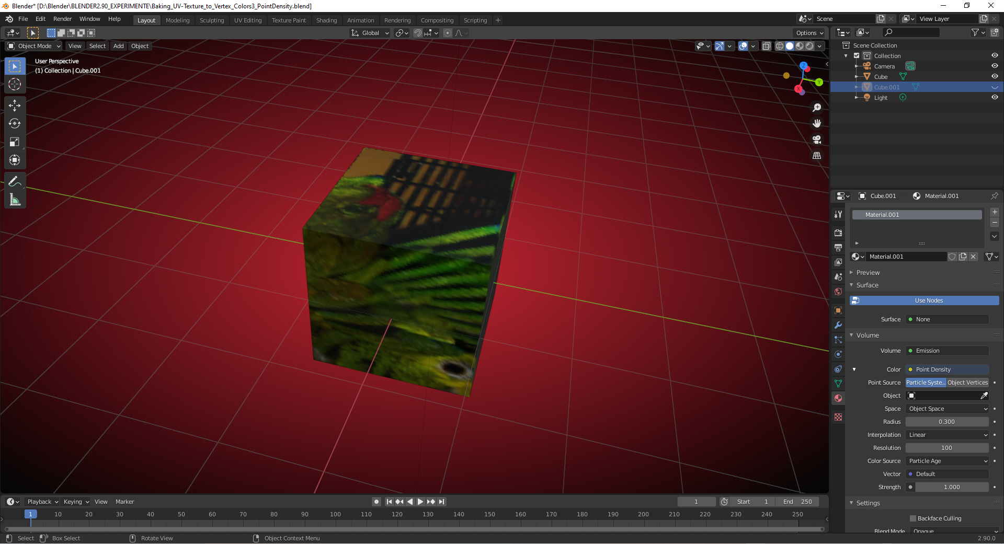
Task: Open the Color Source dropdown showing Particle Age
Action: click(x=946, y=461)
